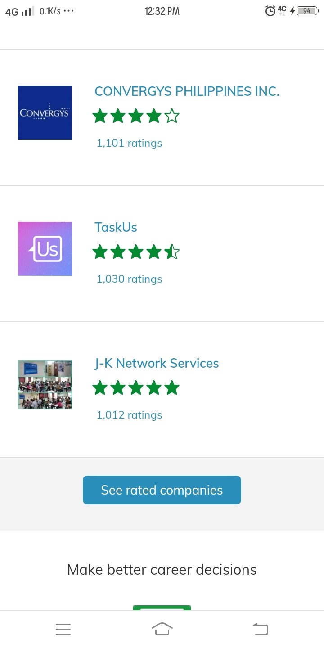Tap the Convergys company logo
This screenshot has width=324, height=648.
coord(45,112)
